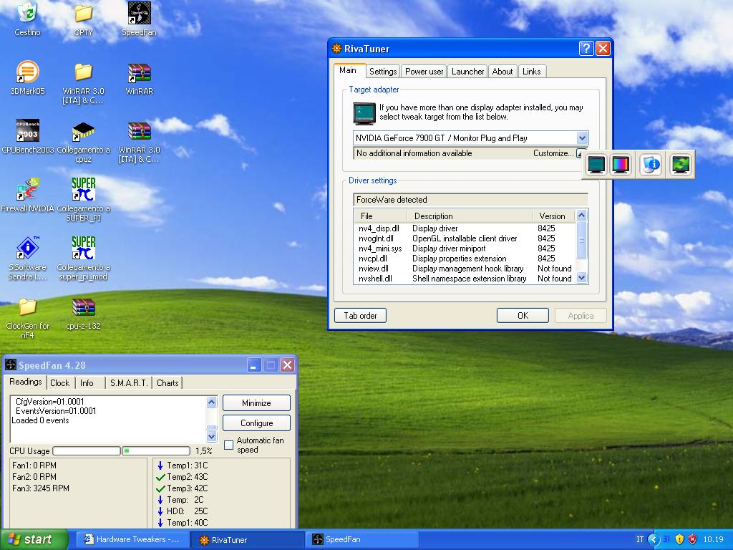Open the RivaTuner Launcher tab
The image size is (733, 550).
click(x=467, y=71)
